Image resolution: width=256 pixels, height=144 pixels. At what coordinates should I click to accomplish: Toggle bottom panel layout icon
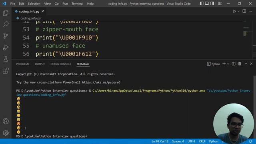(x=207, y=4)
